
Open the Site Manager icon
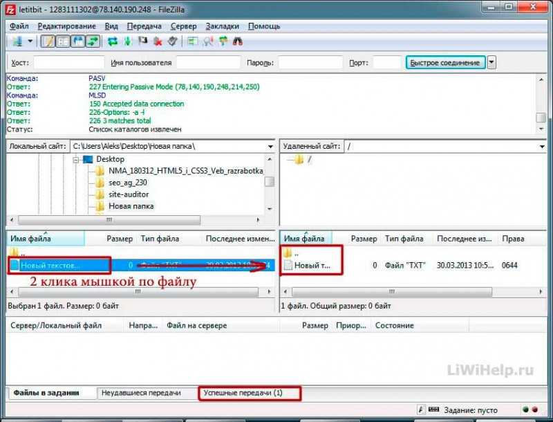17,42
